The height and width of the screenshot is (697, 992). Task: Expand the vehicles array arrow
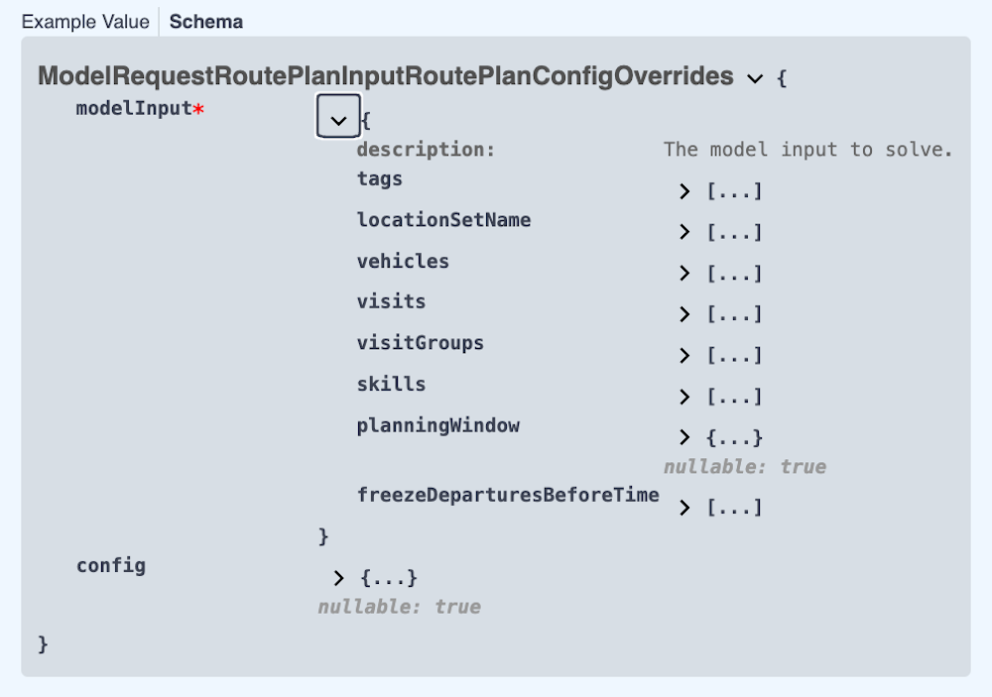click(x=684, y=274)
